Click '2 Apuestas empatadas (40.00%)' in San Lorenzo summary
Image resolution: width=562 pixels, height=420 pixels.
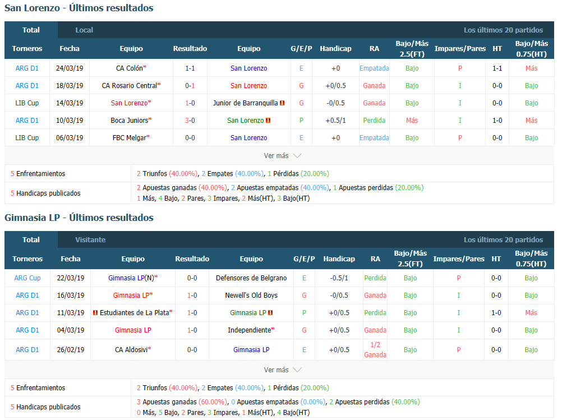coord(280,188)
